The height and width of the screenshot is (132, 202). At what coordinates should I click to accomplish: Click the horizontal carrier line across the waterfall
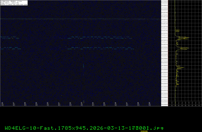(x=80, y=19)
